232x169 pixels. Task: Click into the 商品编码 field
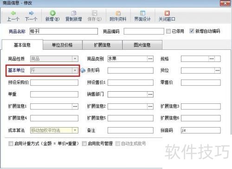pos(144,31)
